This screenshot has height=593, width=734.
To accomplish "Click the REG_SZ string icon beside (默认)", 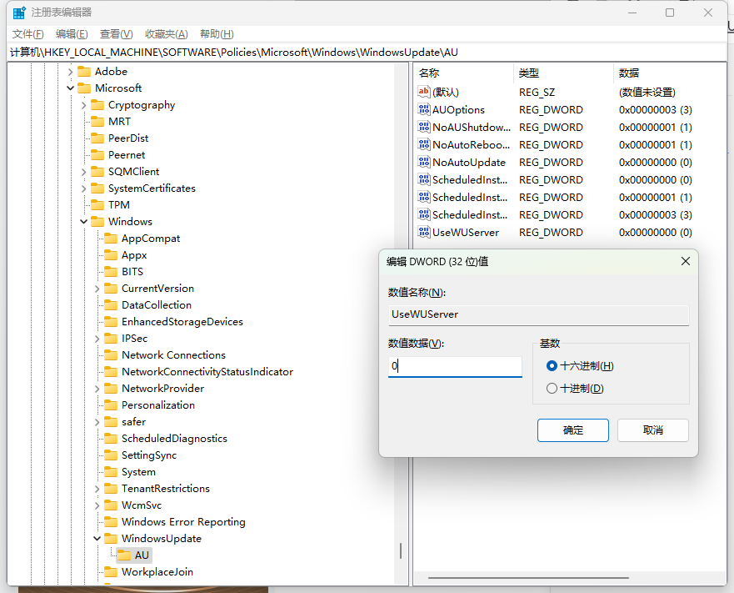I will point(424,92).
